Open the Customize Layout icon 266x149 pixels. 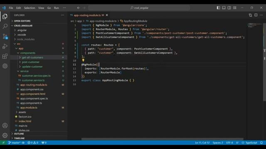coord(234,8)
